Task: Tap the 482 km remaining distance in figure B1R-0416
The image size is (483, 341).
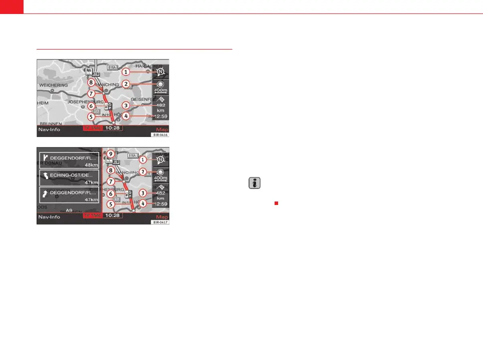Action: pyautogui.click(x=160, y=107)
